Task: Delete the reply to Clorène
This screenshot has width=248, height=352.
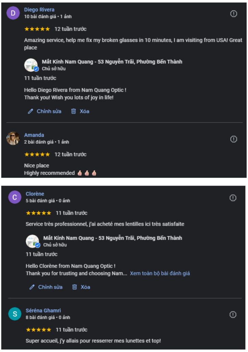Action: pyautogui.click(x=81, y=287)
